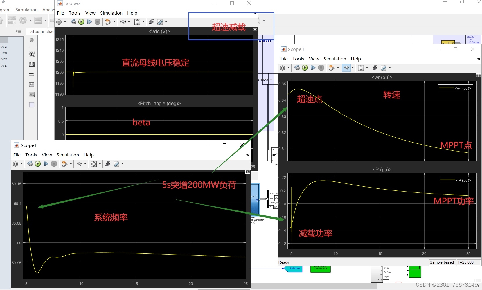
Task: Open Scope2 configuration properties gear
Action: (59, 22)
